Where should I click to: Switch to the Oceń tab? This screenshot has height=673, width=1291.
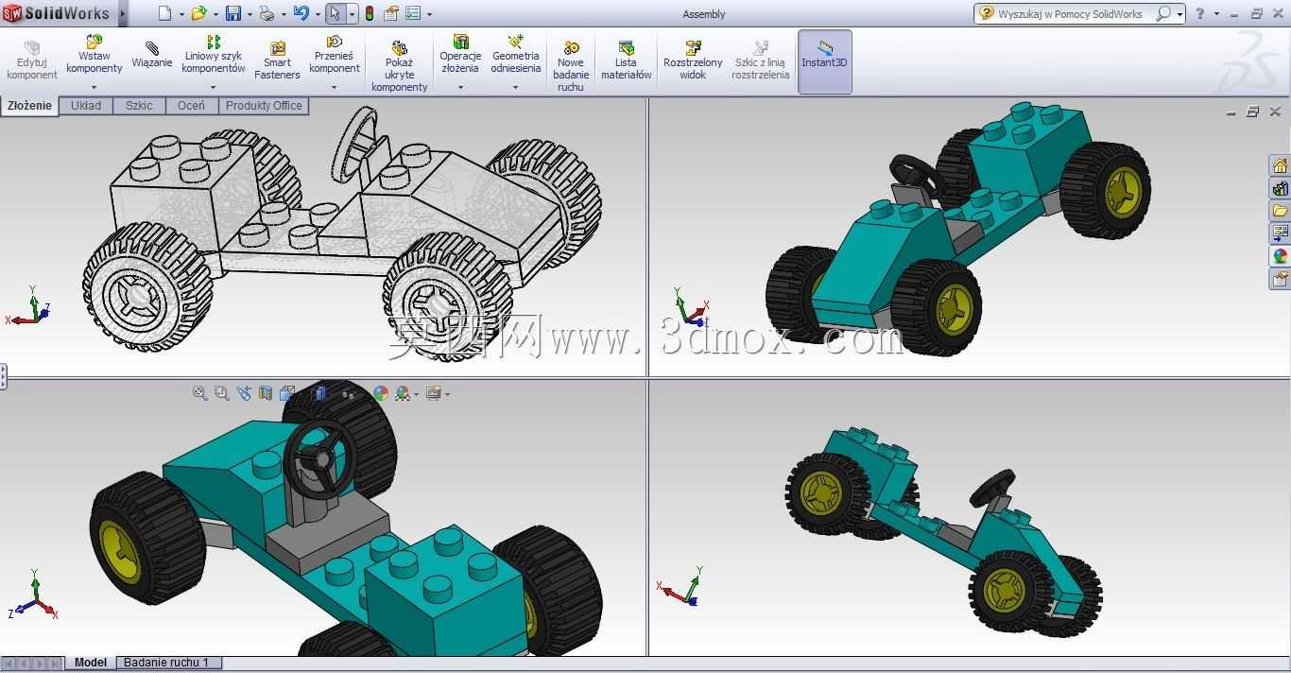pyautogui.click(x=191, y=106)
